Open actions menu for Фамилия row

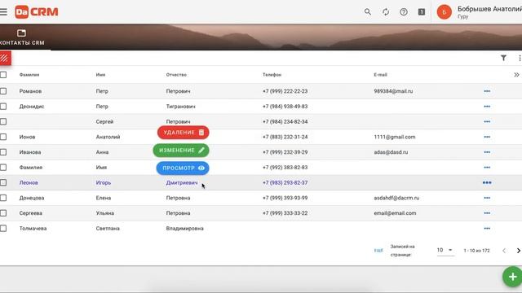[x=487, y=168]
